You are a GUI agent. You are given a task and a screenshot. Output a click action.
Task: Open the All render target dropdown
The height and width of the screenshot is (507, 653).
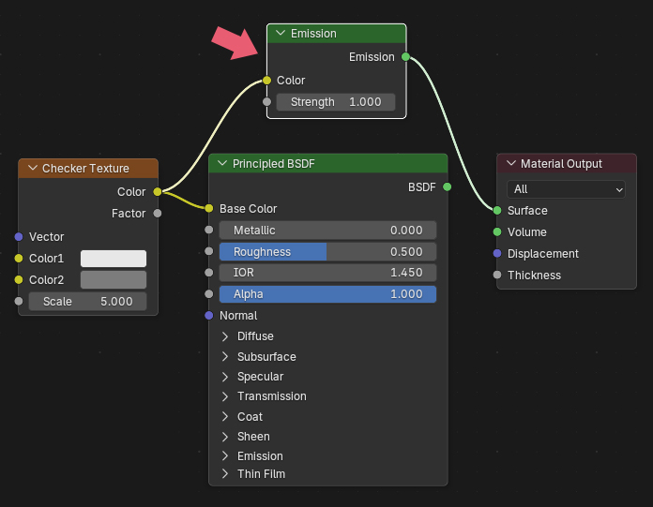[566, 189]
